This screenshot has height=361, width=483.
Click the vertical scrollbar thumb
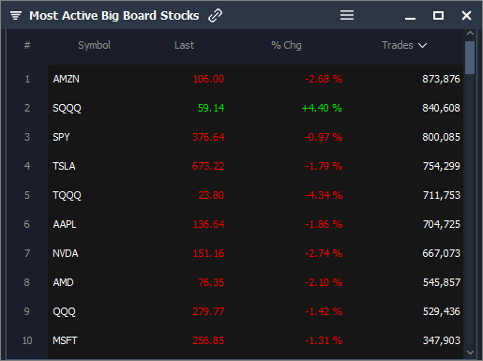470,57
